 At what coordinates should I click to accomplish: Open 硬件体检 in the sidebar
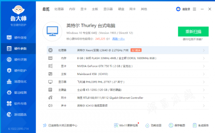18,37
